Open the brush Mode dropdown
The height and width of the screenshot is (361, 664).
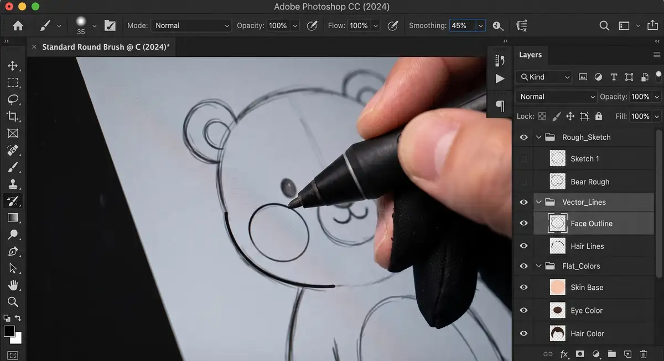(191, 25)
